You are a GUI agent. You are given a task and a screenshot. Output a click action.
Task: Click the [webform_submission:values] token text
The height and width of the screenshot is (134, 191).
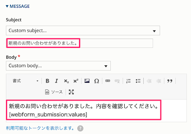(48, 114)
